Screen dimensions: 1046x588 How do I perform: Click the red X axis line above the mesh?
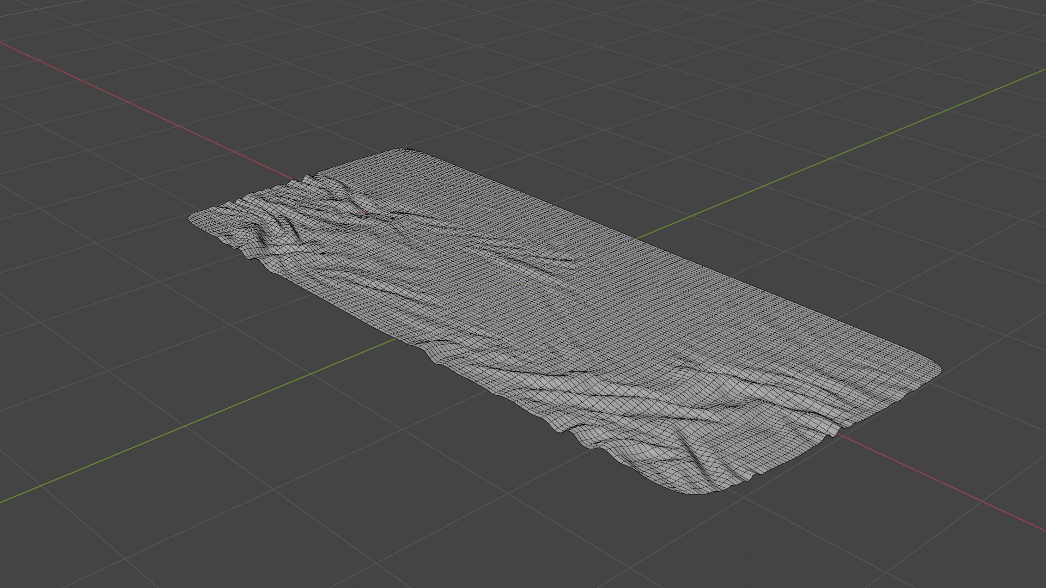(163, 117)
